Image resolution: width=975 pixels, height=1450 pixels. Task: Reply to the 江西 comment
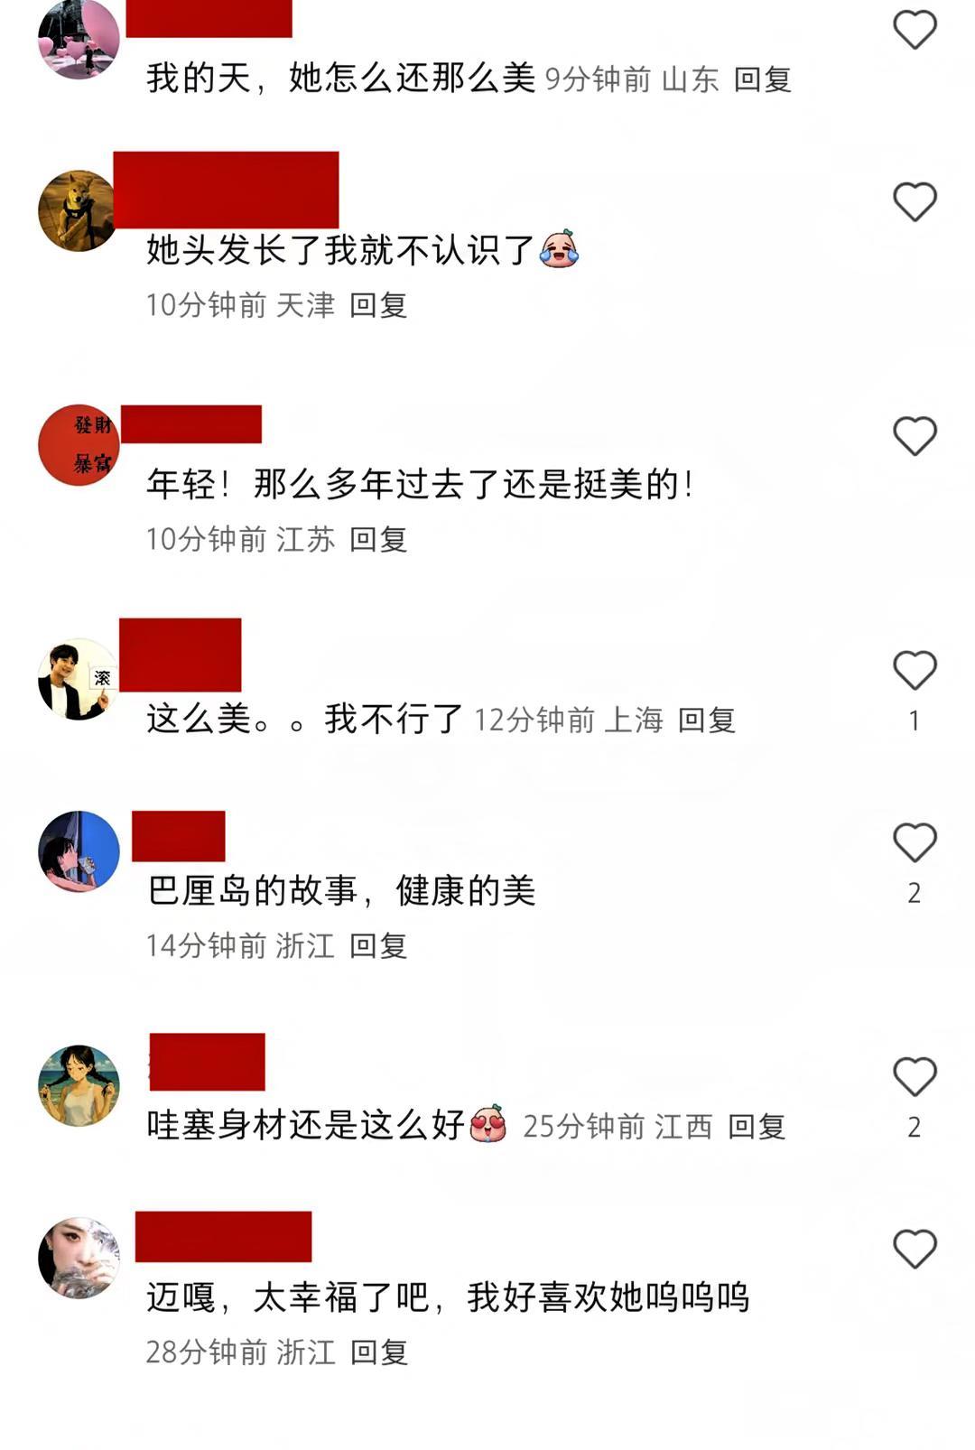click(x=757, y=1126)
